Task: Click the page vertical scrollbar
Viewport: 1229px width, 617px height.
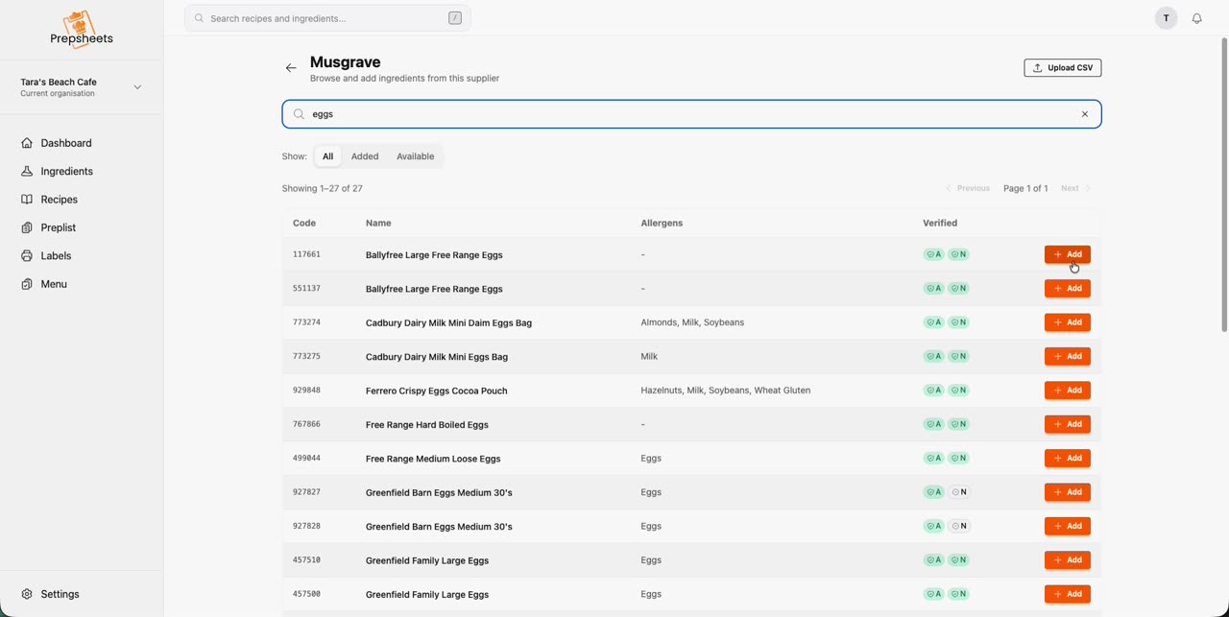Action: pyautogui.click(x=1224, y=184)
